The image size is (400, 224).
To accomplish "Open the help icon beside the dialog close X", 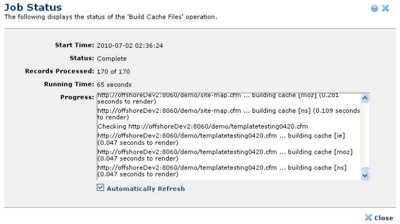I will (374, 8).
